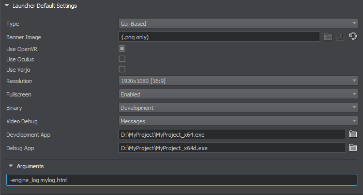Collapse the Arguments section
This screenshot has height=195, width=363.
click(11, 166)
